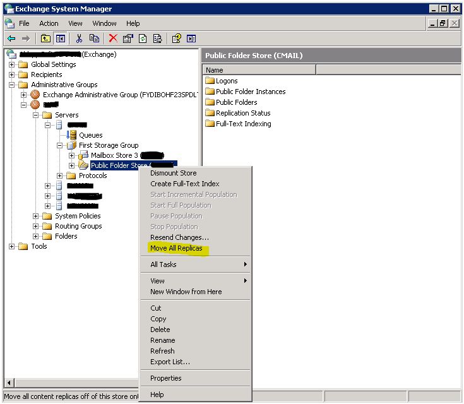The height and width of the screenshot is (404, 464).
Task: Expand the Folders node
Action: pyautogui.click(x=35, y=236)
